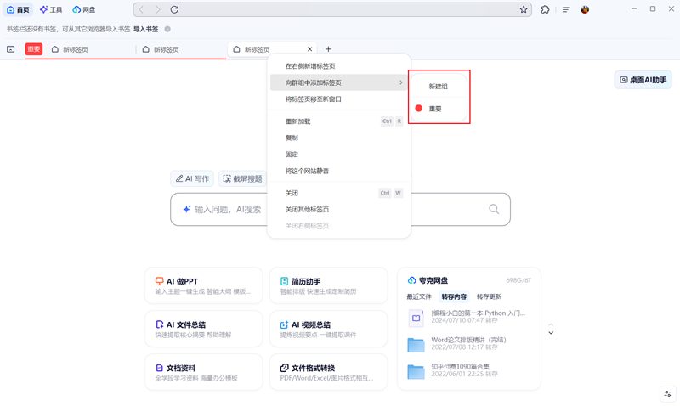This screenshot has height=406, width=680.
Task: Open the 文档资料 card
Action: point(204,372)
